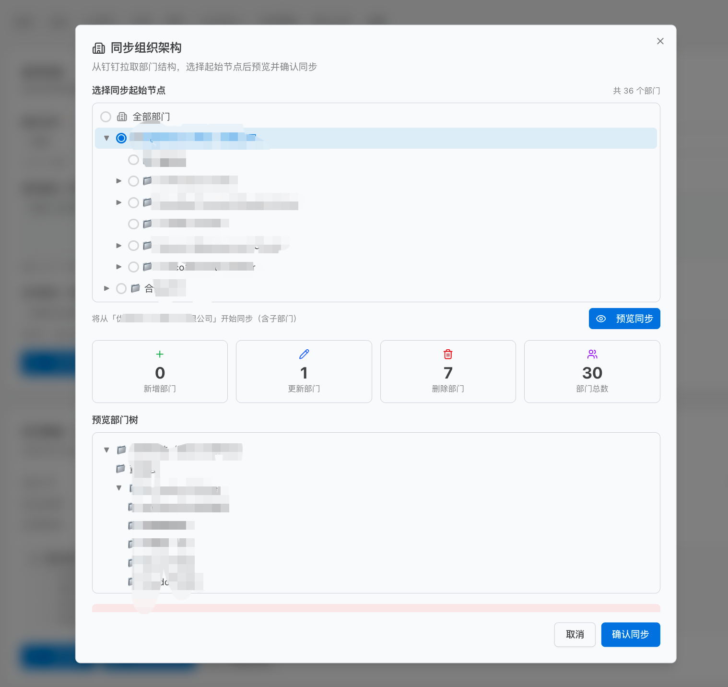Click the building icon next to 全部部门
The image size is (728, 687).
[122, 117]
